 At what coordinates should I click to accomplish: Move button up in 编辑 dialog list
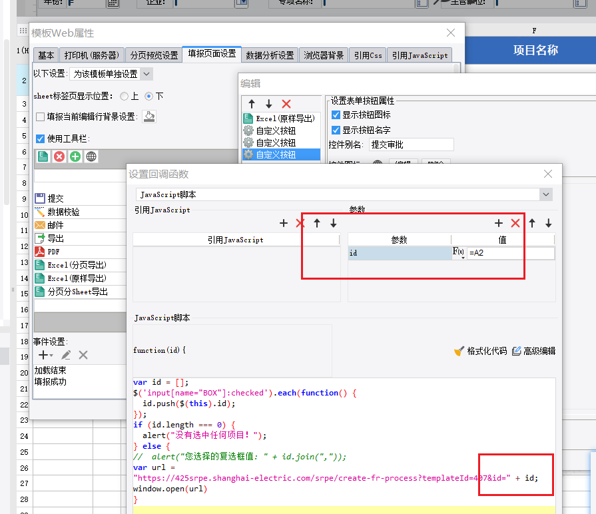[252, 104]
